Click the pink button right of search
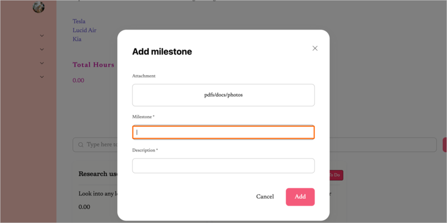 pos(444,145)
